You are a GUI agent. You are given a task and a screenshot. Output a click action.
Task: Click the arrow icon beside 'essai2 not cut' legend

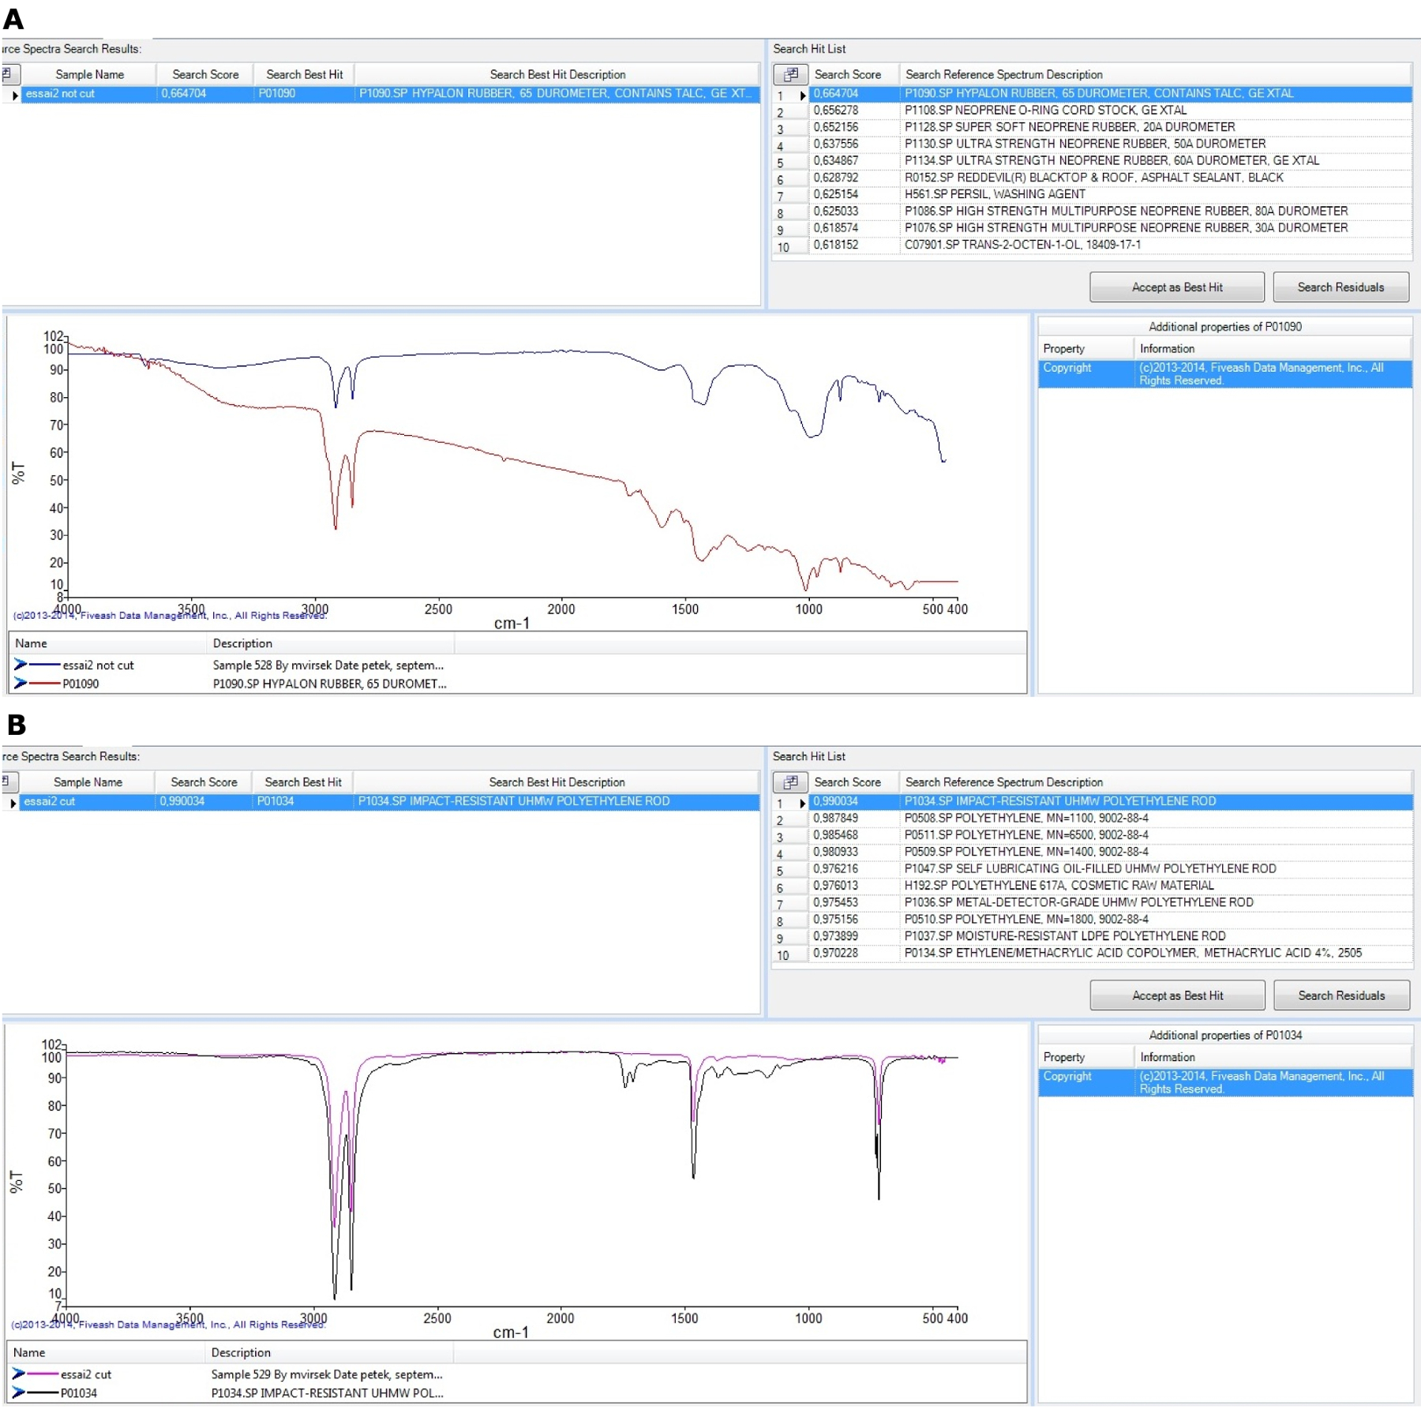pos(21,665)
